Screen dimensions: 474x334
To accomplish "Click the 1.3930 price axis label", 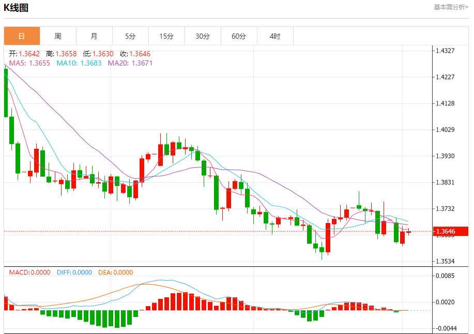I will (x=445, y=156).
